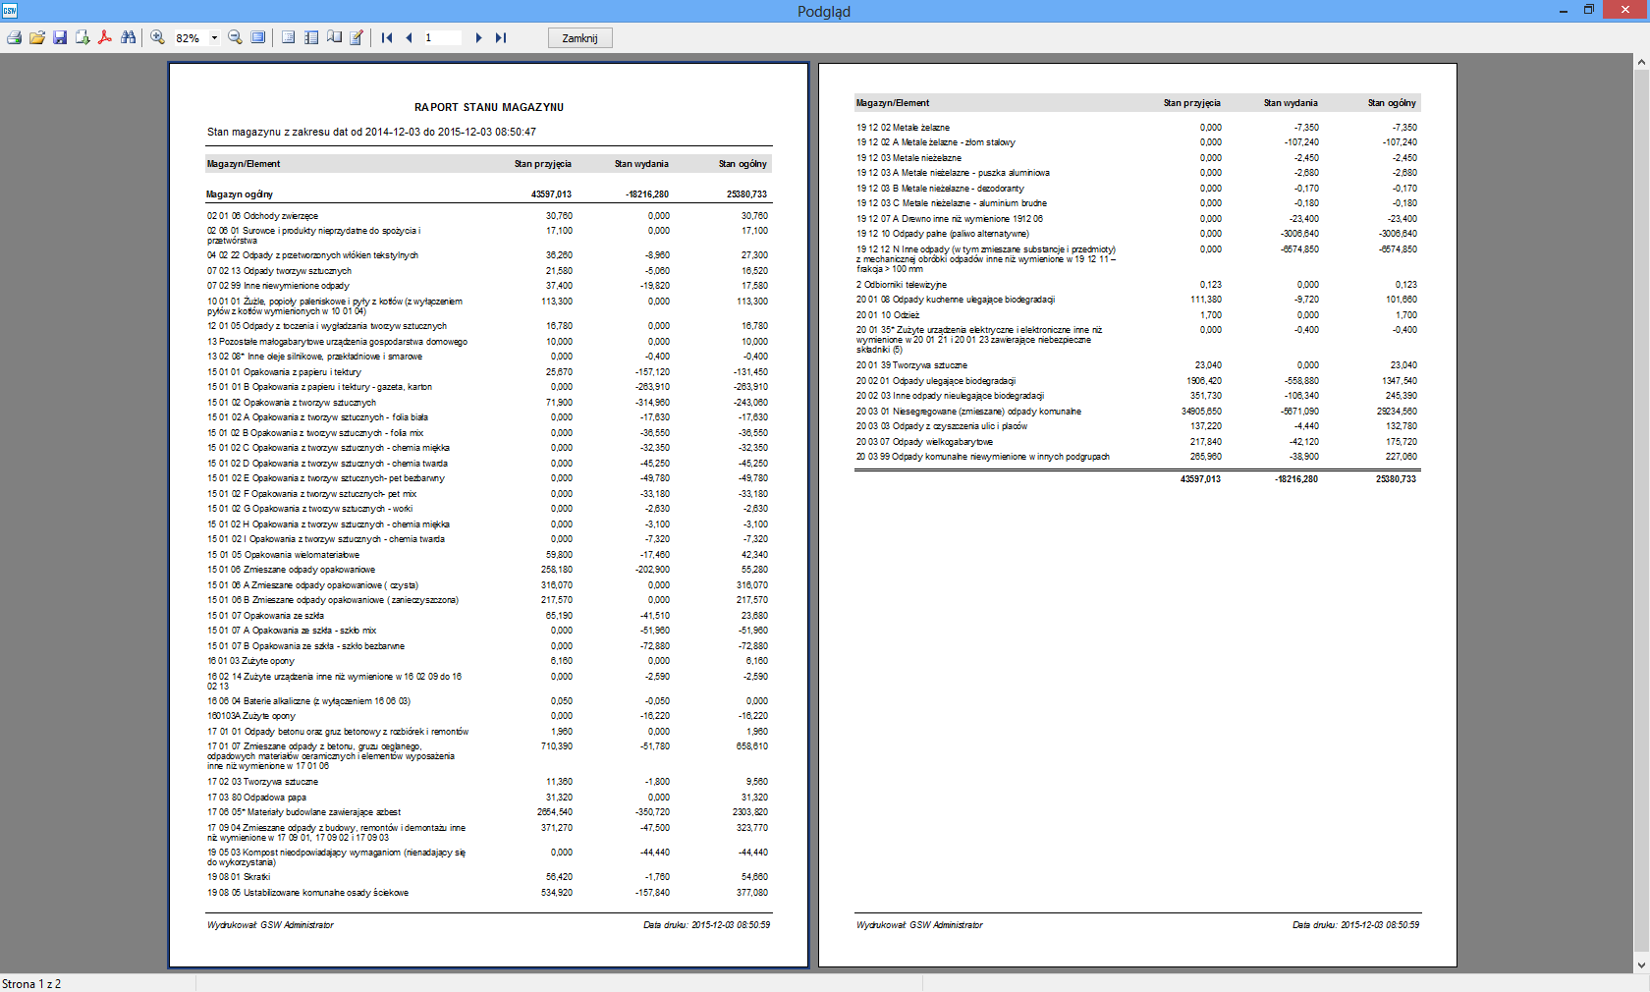1650x992 pixels.
Task: Edit the page with the pencil icon
Action: click(357, 37)
